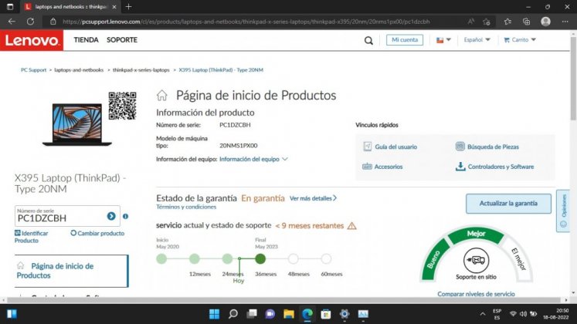Click the warranty warning triangle icon

(x=351, y=225)
